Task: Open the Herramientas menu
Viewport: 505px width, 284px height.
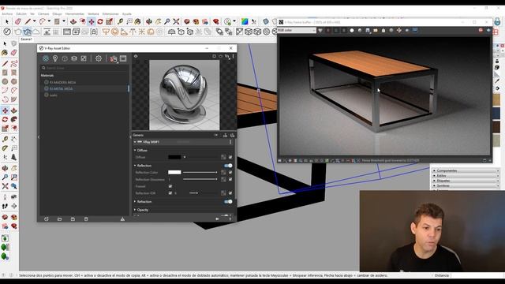Action: 75,14
